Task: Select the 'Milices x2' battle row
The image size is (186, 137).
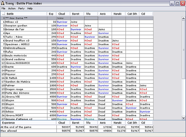Action: click(77, 22)
